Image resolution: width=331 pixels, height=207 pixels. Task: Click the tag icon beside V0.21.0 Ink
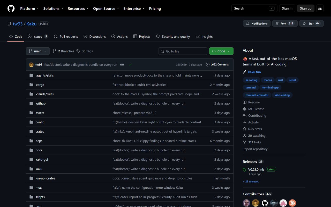click(x=245, y=170)
